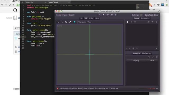Click the wrench icon in Scene dock
This screenshot has width=169, height=95.
tap(148, 22)
